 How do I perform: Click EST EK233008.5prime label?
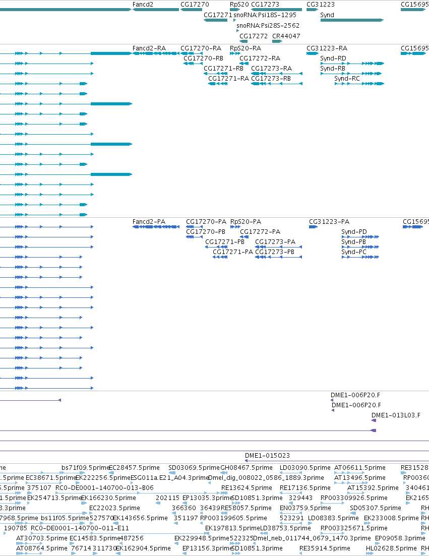pos(391,518)
